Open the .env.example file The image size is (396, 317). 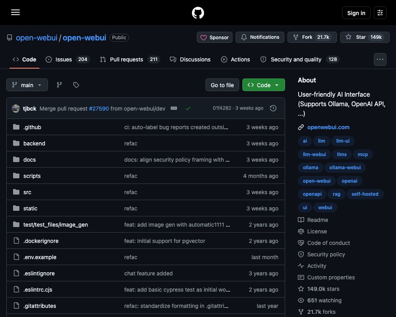pos(40,257)
